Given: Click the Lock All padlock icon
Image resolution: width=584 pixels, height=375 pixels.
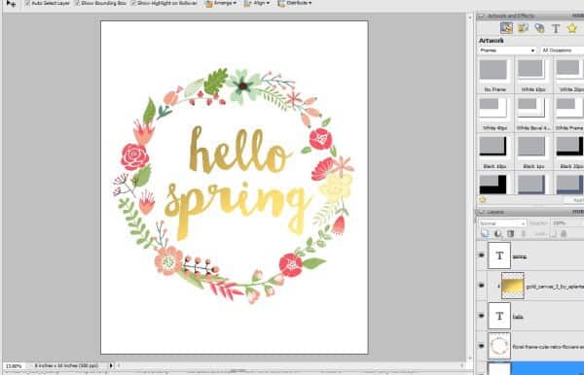Looking at the screenshot, I should tap(564, 234).
